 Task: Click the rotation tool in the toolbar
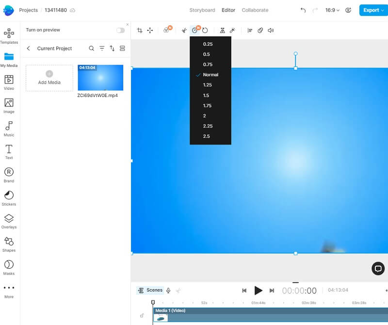coord(205,30)
